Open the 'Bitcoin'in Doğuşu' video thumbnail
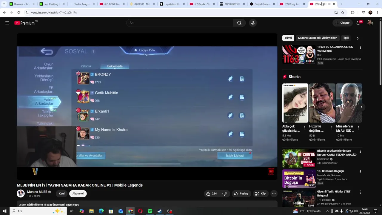 (x=299, y=179)
